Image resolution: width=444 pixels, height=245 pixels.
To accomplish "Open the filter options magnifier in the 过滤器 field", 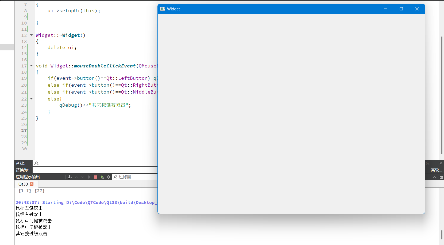I will point(115,177).
